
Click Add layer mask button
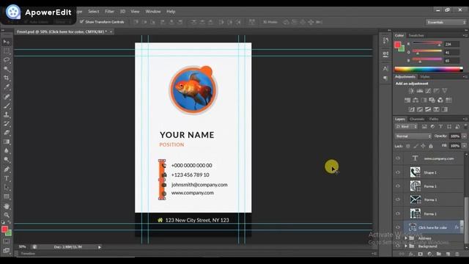coord(420,254)
